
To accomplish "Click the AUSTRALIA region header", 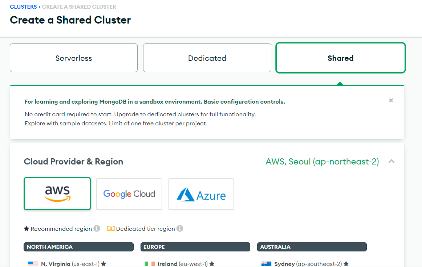I will tap(312, 247).
